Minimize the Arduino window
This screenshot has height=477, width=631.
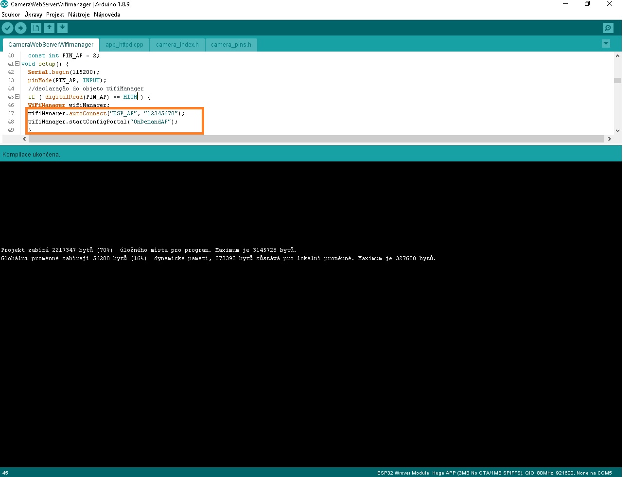565,4
